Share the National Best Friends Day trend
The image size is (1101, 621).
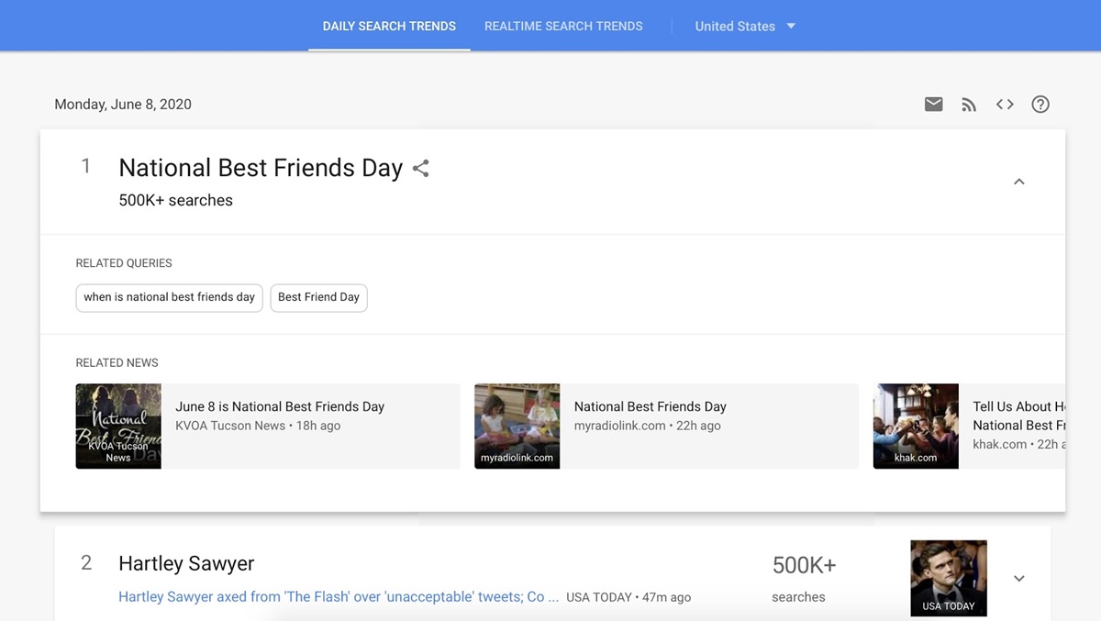[421, 169]
